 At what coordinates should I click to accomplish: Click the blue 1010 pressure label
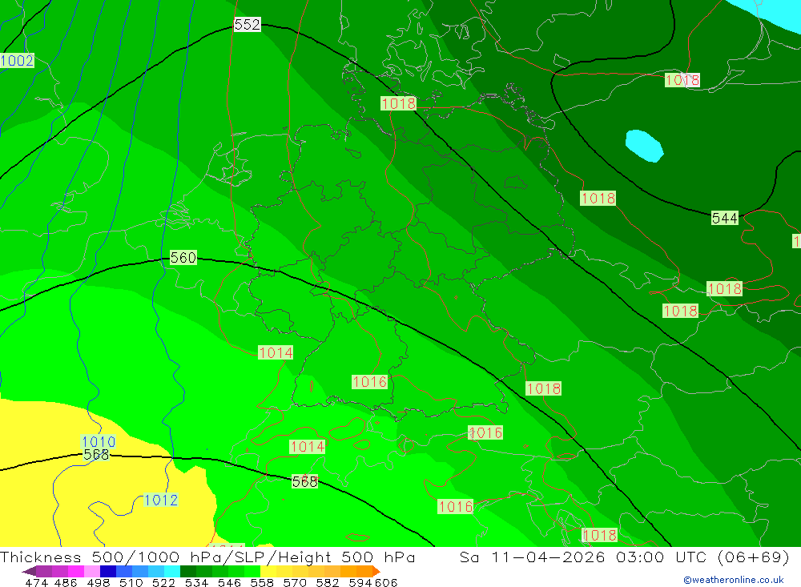[99, 441]
